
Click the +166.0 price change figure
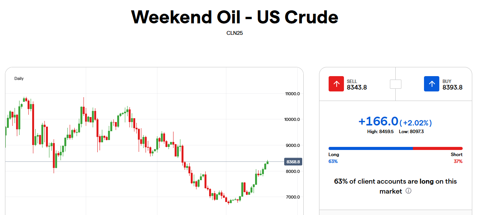pos(378,121)
